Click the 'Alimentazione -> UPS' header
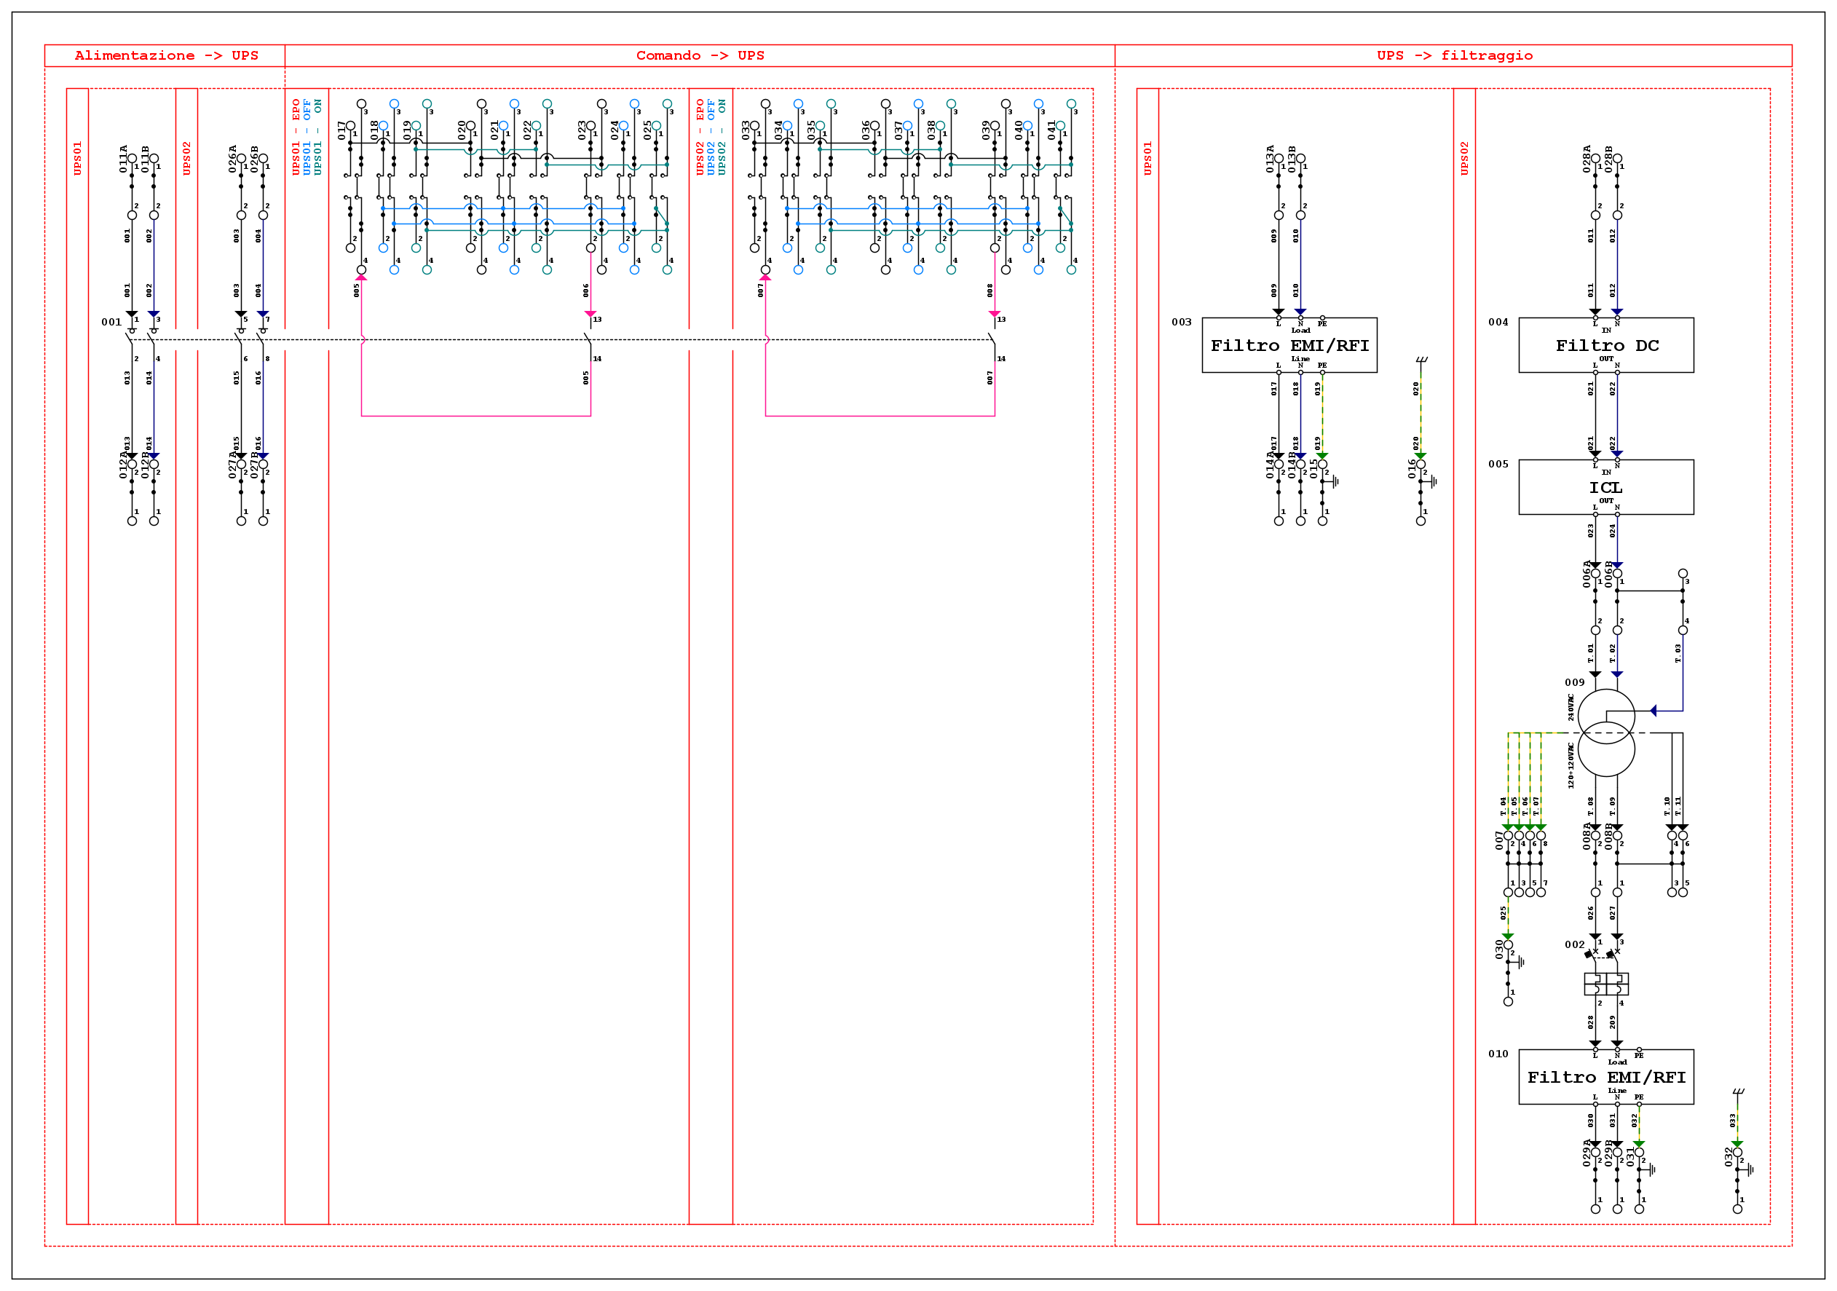The image size is (1837, 1291). [x=165, y=55]
